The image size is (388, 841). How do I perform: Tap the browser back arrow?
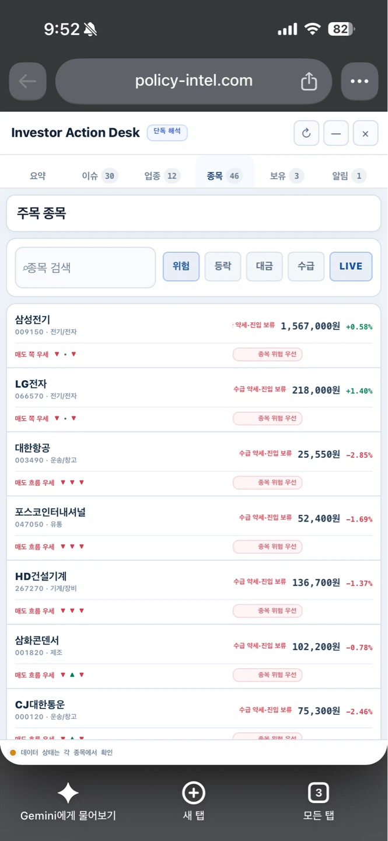[27, 81]
